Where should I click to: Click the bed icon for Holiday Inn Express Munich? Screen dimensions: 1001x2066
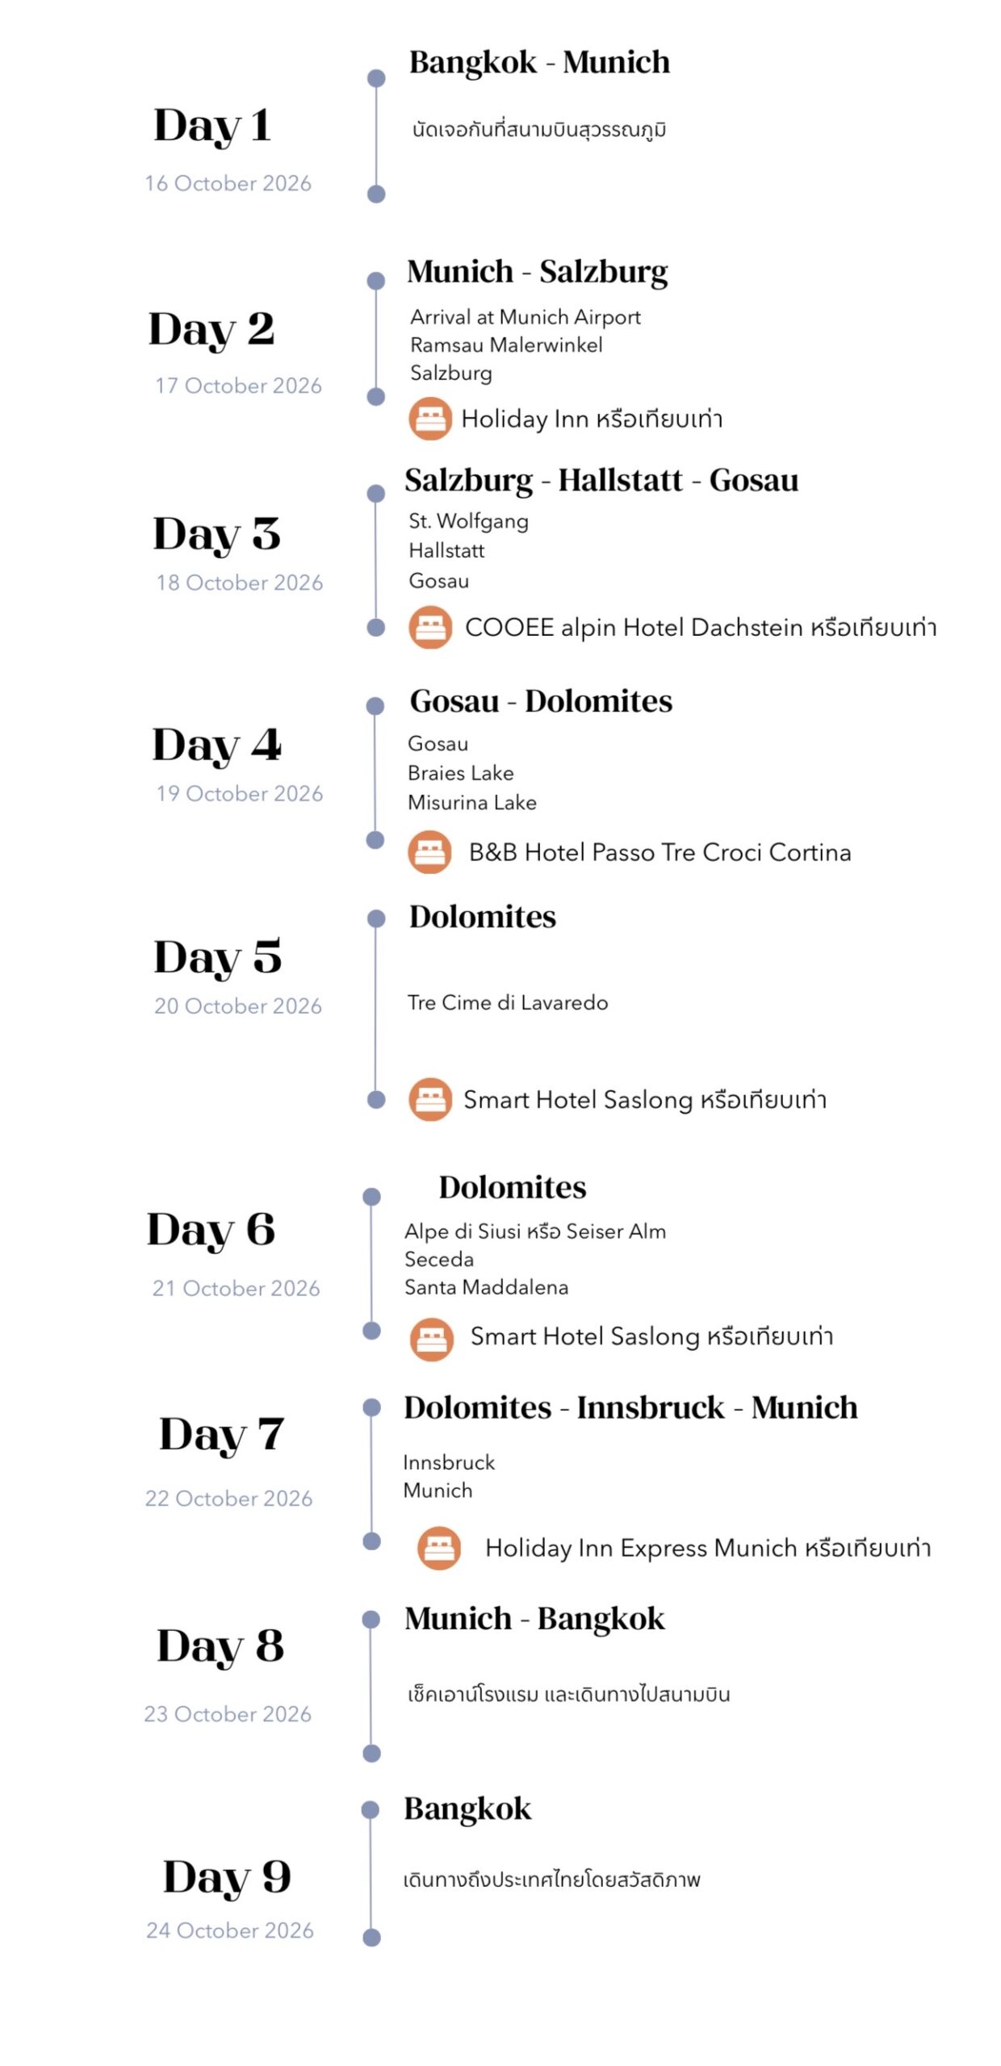[x=438, y=1547]
